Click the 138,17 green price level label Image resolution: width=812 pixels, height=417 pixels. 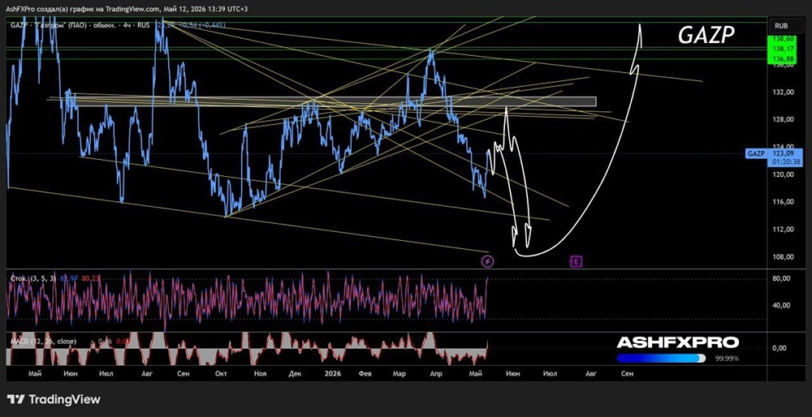pyautogui.click(x=782, y=49)
